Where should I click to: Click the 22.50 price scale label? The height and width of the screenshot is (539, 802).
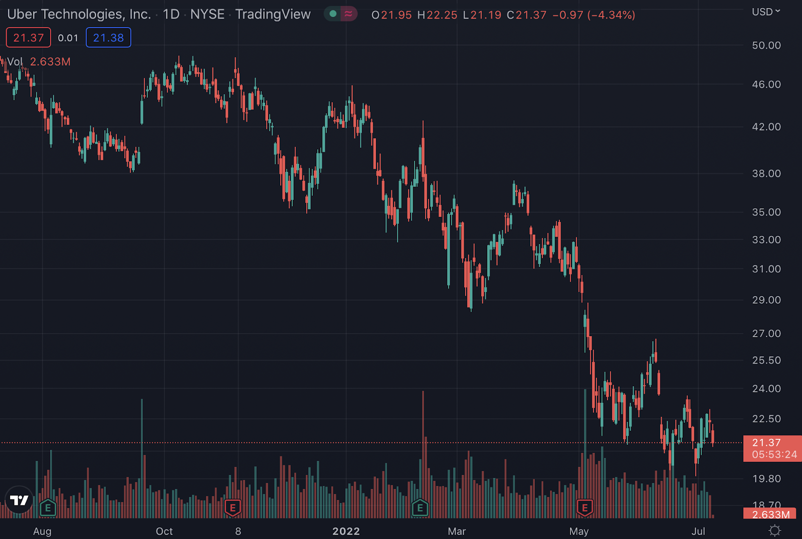coord(766,418)
